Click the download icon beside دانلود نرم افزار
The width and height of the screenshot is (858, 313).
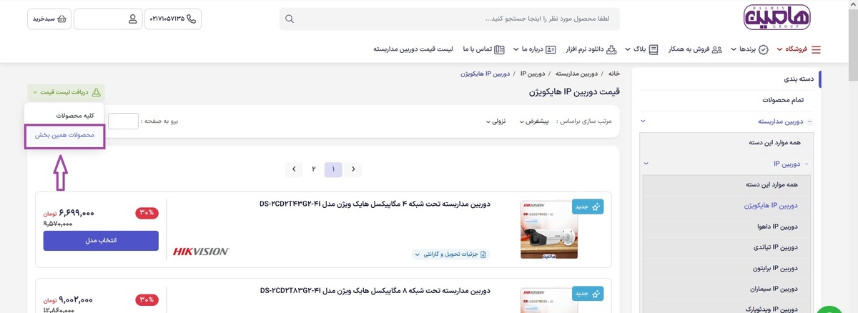(x=613, y=49)
